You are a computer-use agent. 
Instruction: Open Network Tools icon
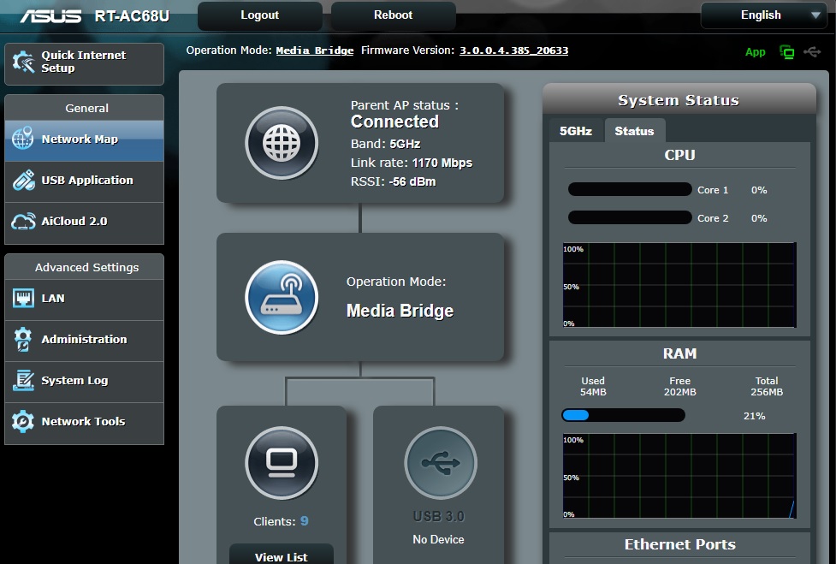coord(23,421)
